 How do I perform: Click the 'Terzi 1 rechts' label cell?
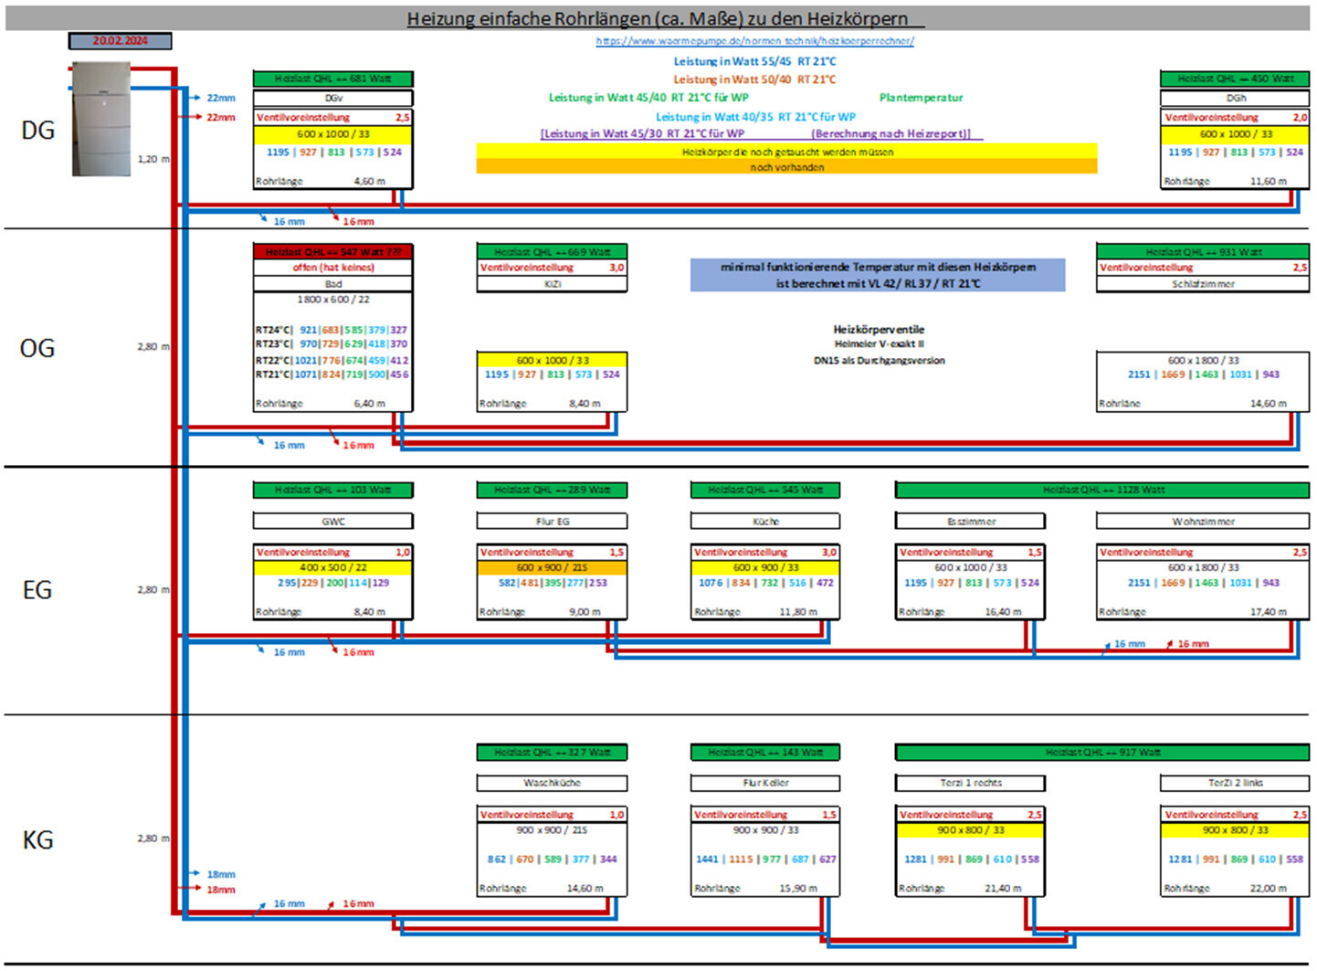point(970,783)
